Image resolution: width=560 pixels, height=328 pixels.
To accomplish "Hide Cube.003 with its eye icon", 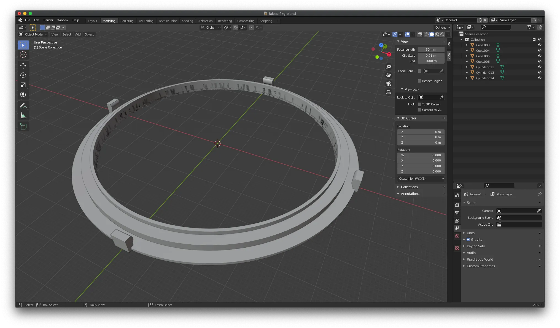I will (x=540, y=45).
